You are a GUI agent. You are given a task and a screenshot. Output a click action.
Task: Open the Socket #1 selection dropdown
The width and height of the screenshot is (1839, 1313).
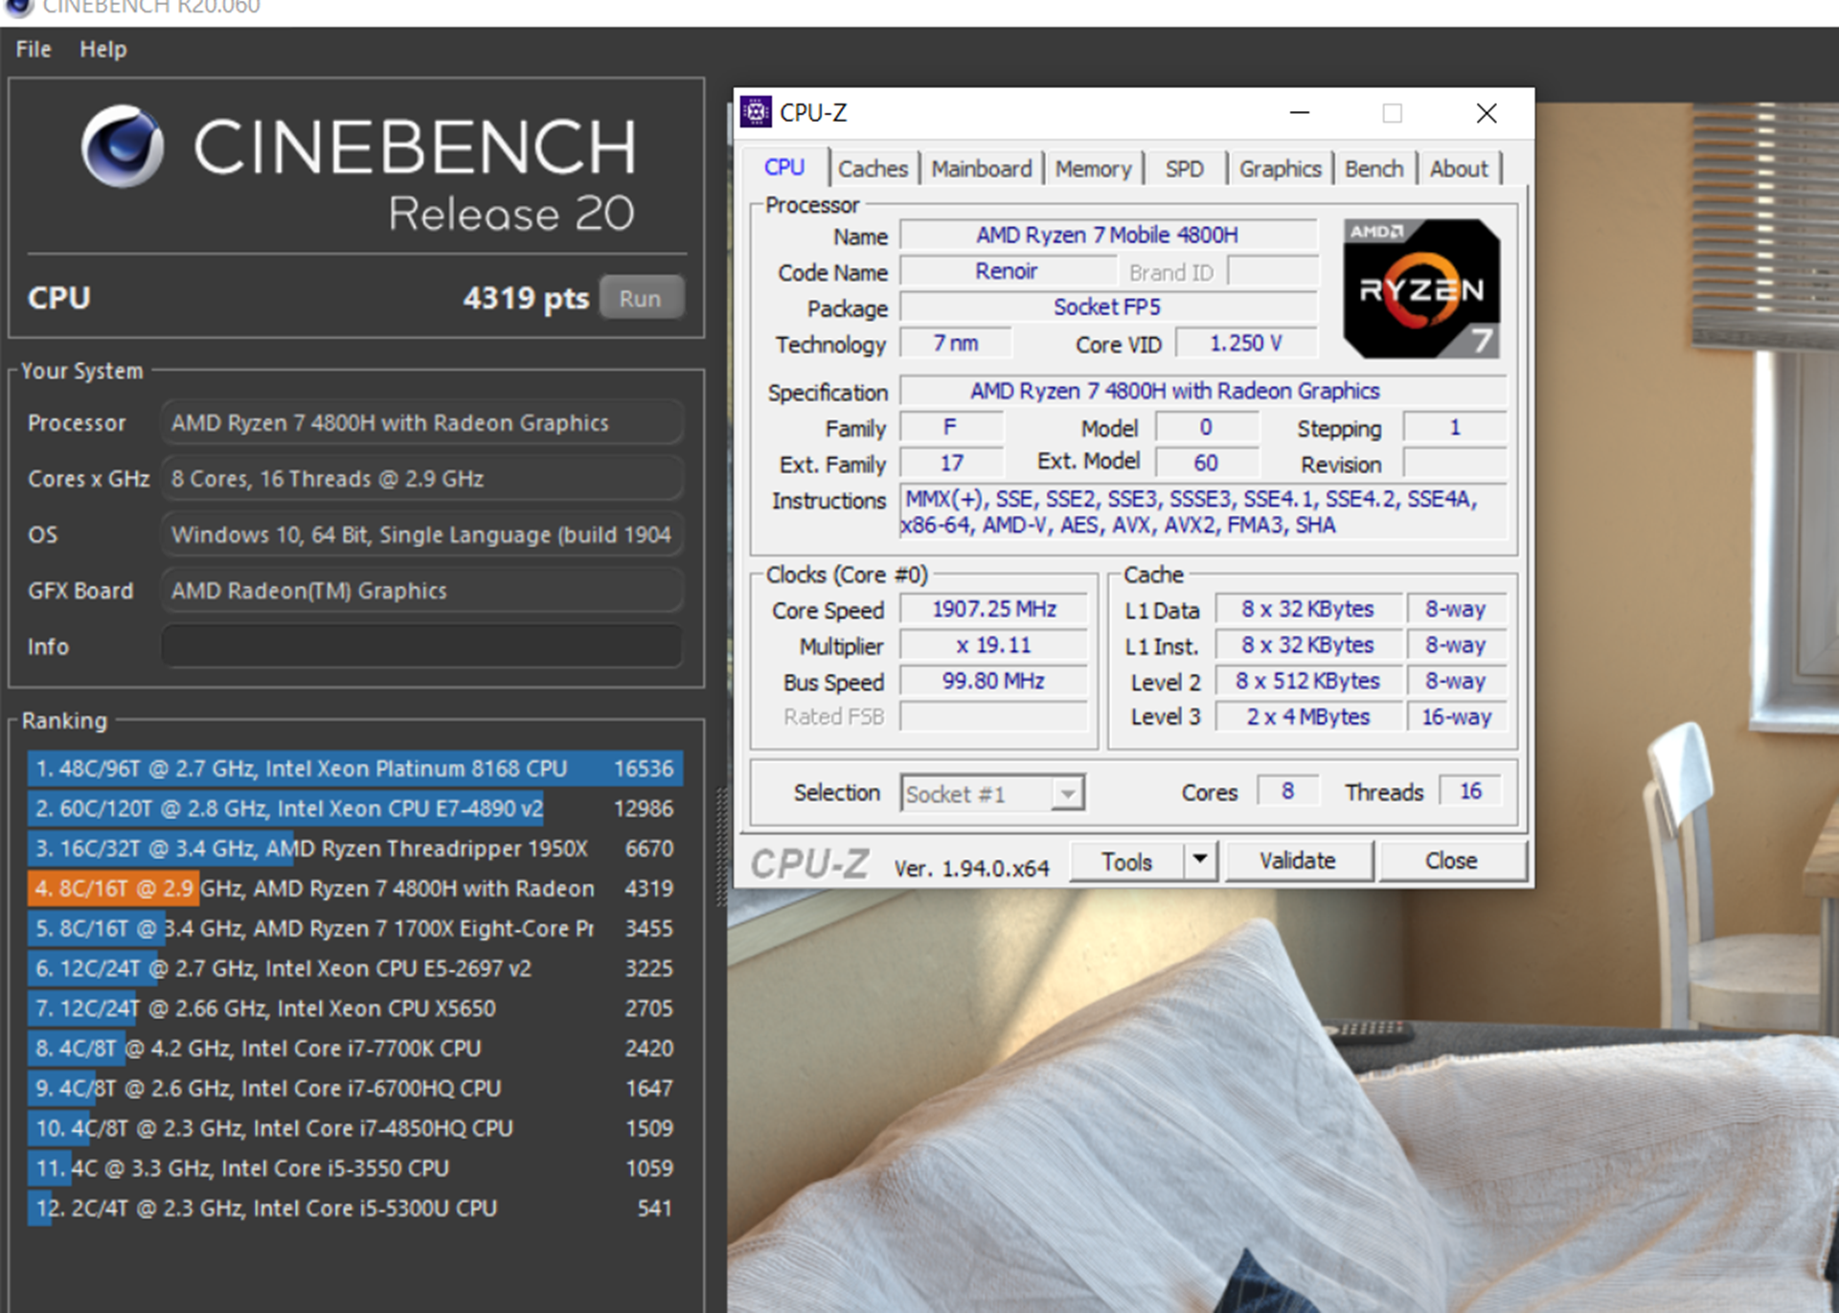click(x=992, y=794)
